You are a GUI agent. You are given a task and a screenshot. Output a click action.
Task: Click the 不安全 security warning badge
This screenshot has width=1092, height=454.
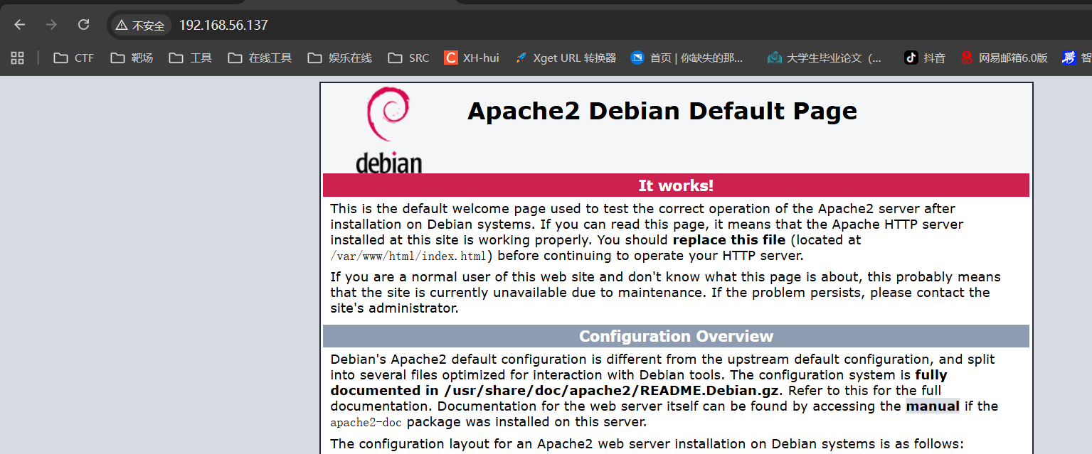[x=140, y=26]
